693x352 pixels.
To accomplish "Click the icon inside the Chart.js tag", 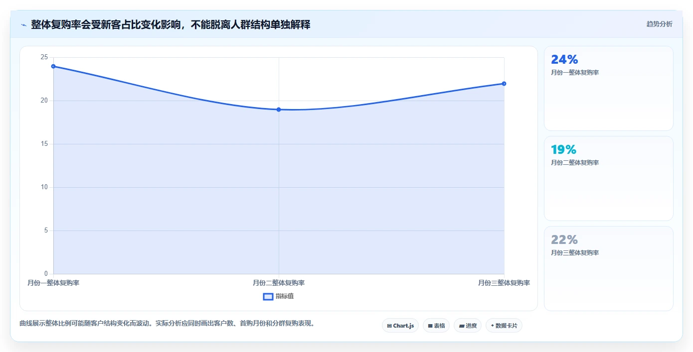I will point(389,326).
